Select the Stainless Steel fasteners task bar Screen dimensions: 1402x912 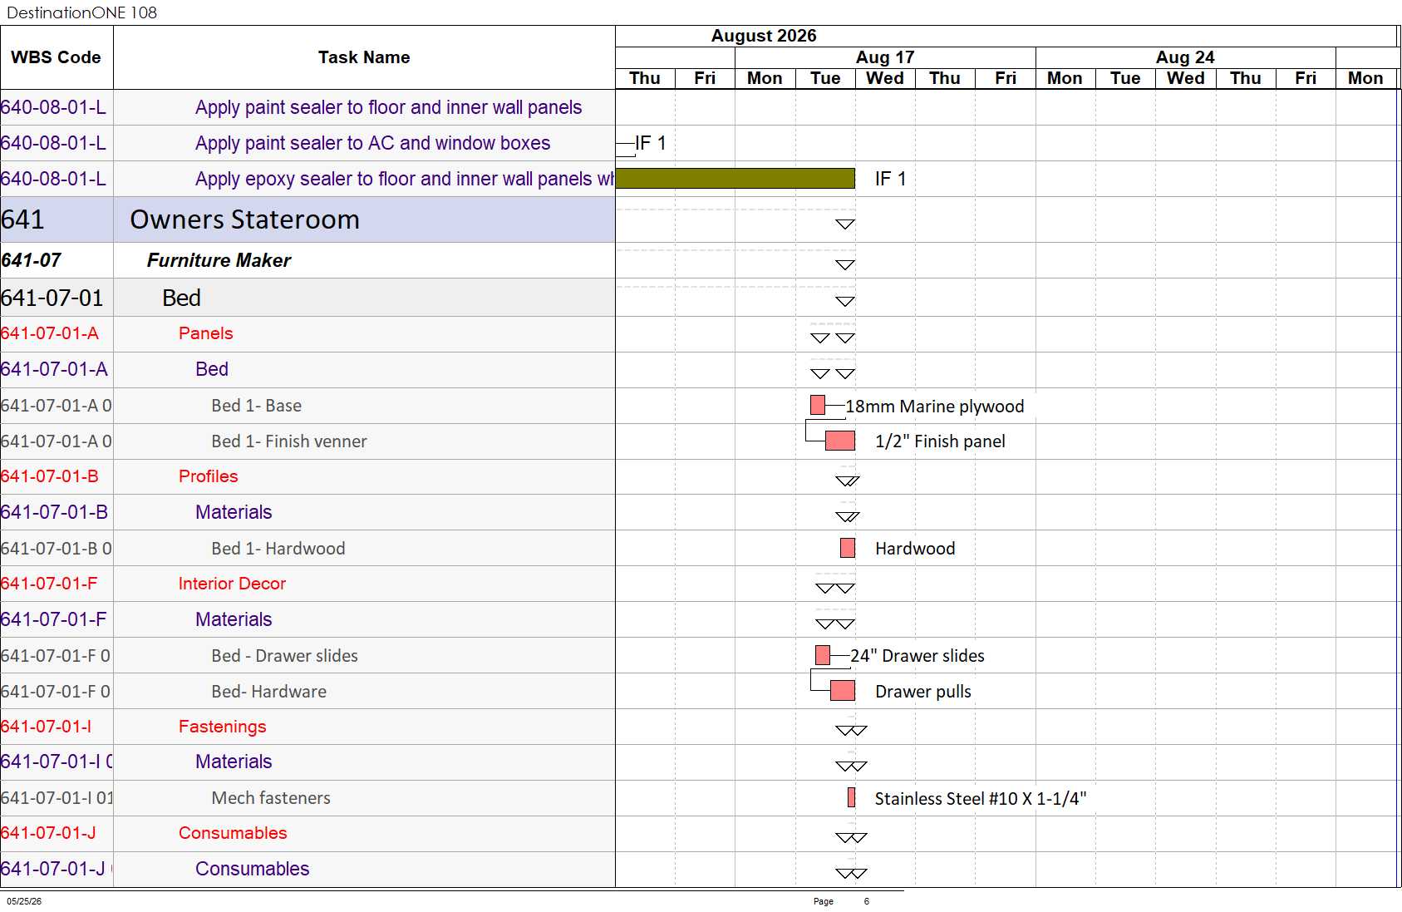tap(851, 798)
